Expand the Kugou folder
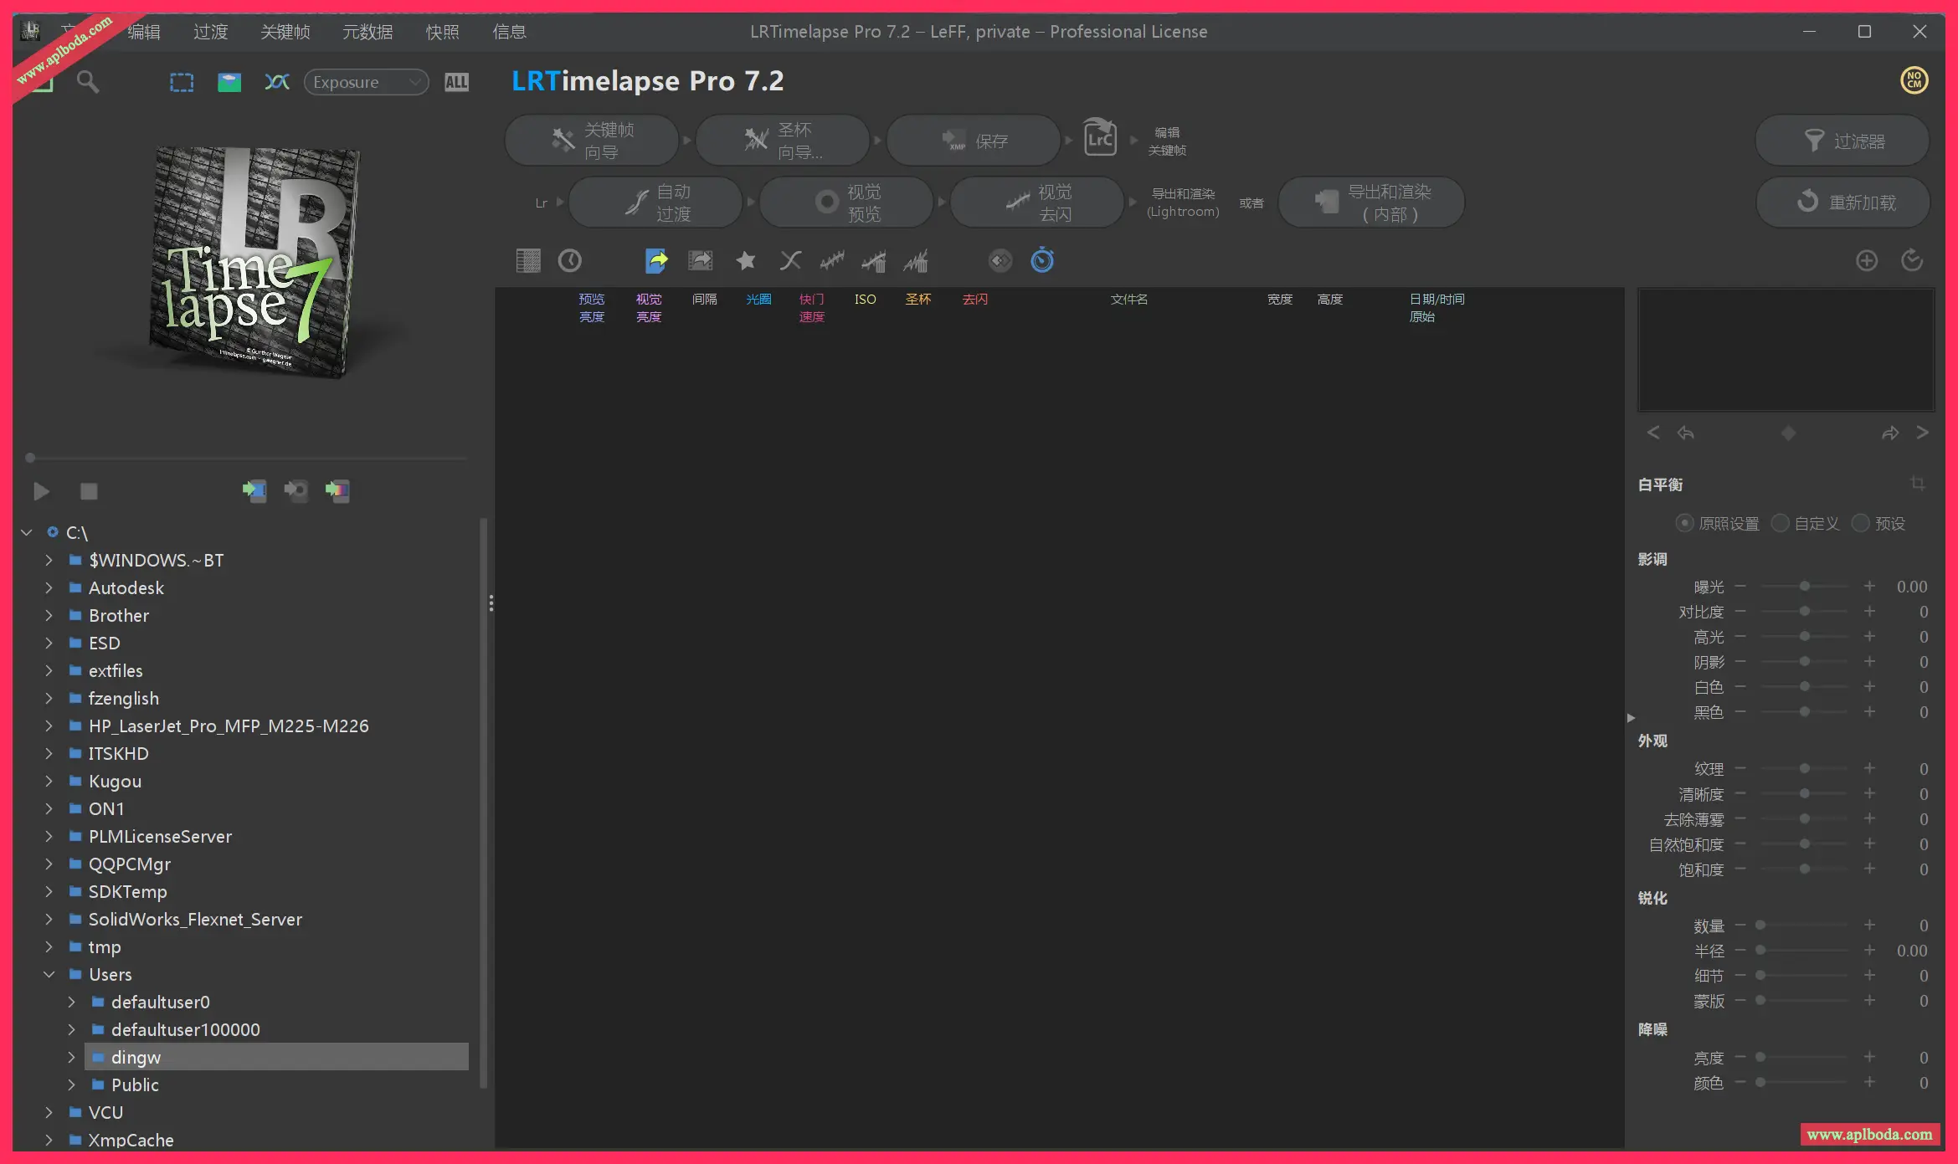This screenshot has height=1164, width=1958. coord(49,781)
